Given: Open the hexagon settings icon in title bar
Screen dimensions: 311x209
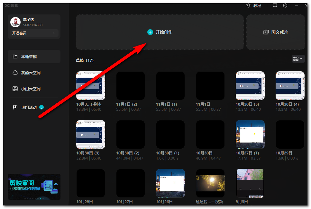Looking at the screenshot, I should coord(285,5).
